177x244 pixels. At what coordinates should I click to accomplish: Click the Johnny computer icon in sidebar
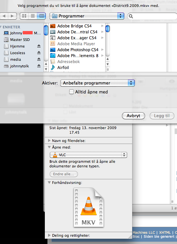click(6, 33)
